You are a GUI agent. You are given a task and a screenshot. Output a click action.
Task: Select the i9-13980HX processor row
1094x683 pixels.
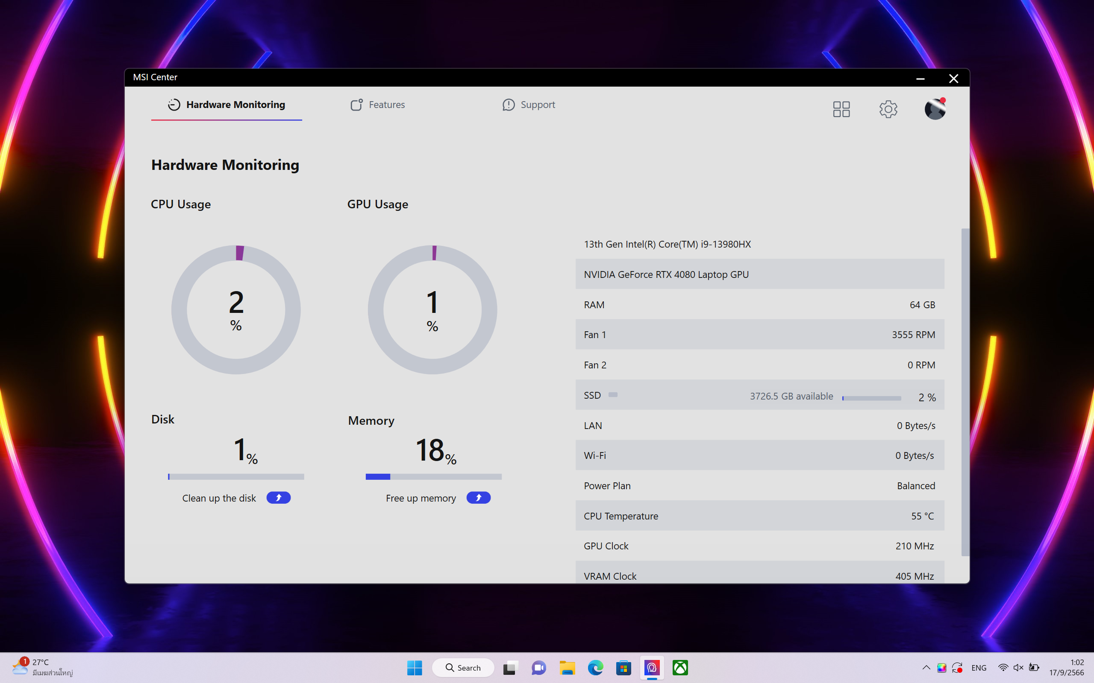pyautogui.click(x=760, y=244)
